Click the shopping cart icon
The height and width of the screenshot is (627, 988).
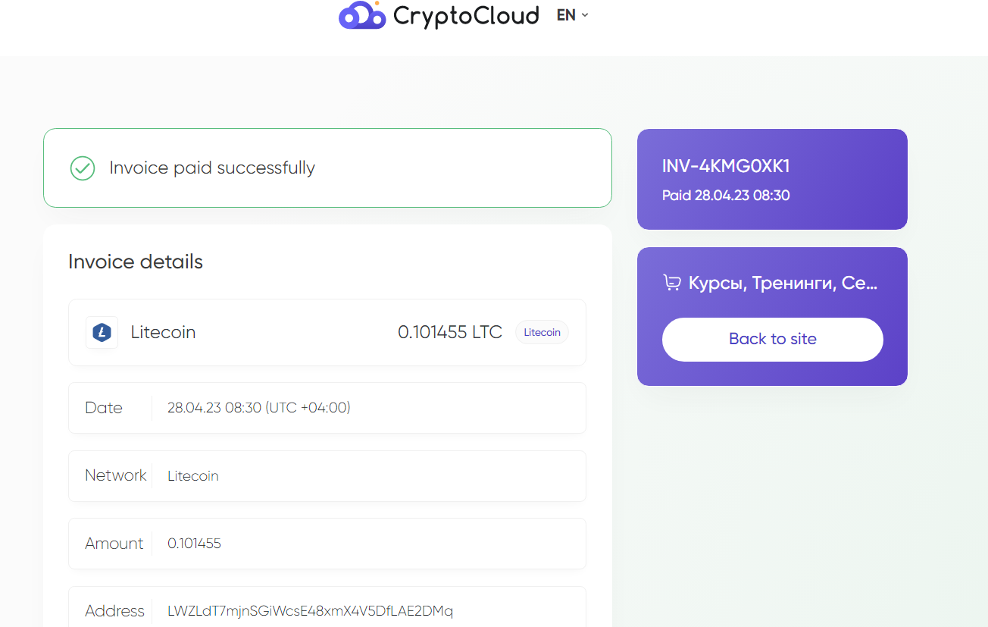click(x=671, y=283)
